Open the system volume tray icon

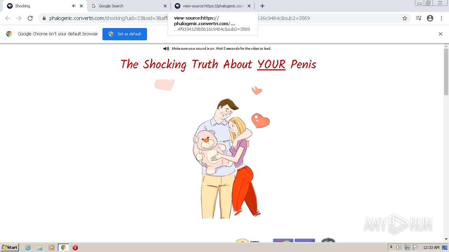point(399,247)
